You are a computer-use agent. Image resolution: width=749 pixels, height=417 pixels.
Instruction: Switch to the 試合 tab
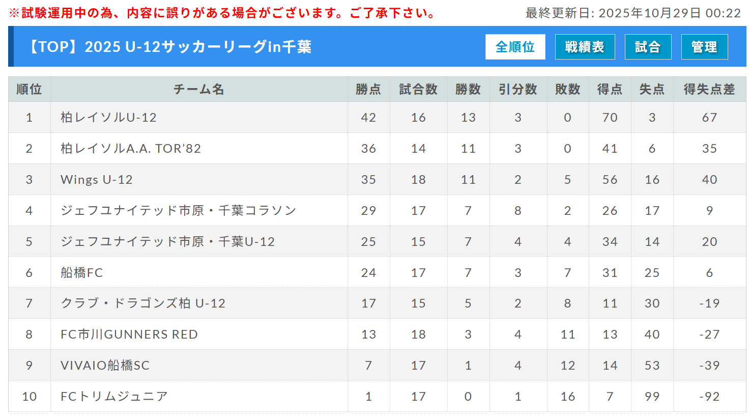(x=648, y=47)
